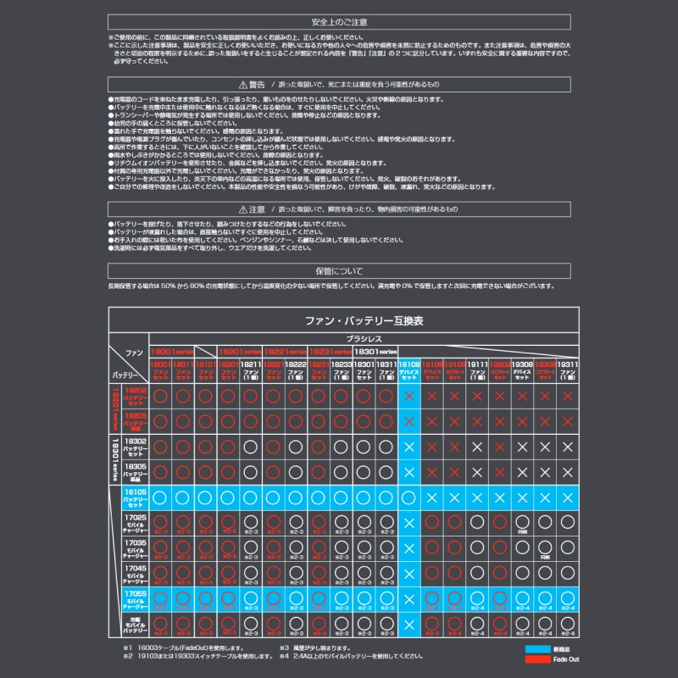Viewport: 678px width, 678px height.
Task: Click the ブラシレス header row
Action: click(x=364, y=339)
